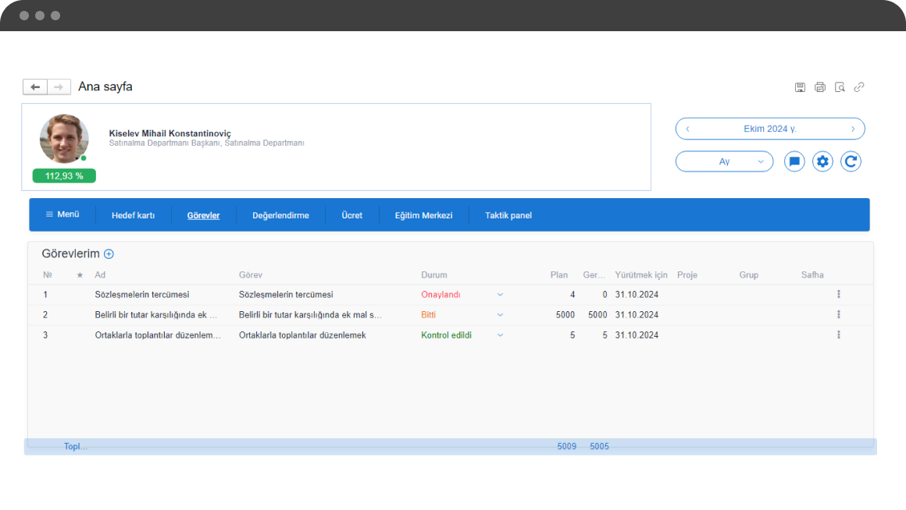The height and width of the screenshot is (510, 906).
Task: Open the Menü hamburger item
Action: (x=62, y=214)
